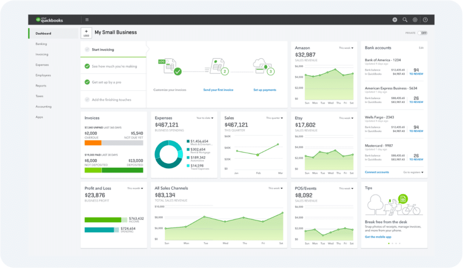
Task: Click the set up payments cloud icon
Action: pyautogui.click(x=264, y=67)
